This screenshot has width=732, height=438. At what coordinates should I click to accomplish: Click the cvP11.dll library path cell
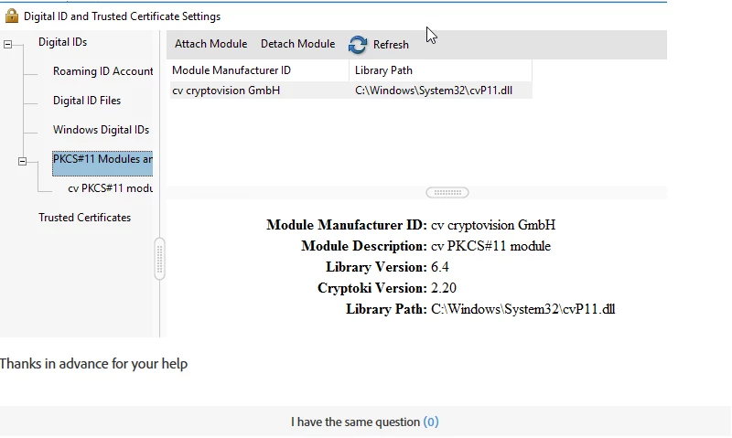[434, 91]
